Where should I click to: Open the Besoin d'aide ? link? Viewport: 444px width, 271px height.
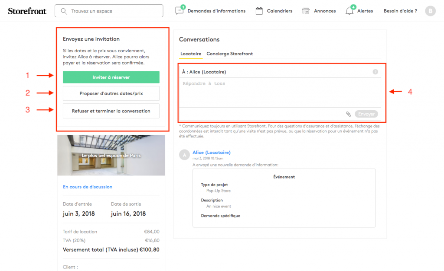click(x=400, y=11)
